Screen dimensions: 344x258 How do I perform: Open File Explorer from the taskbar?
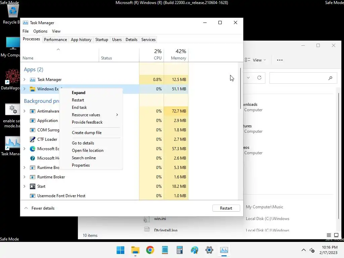tap(135, 250)
